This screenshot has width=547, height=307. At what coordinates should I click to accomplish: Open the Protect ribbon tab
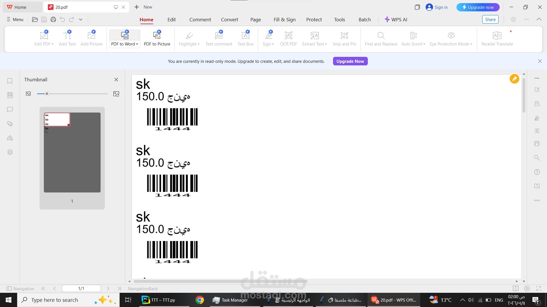tap(314, 20)
